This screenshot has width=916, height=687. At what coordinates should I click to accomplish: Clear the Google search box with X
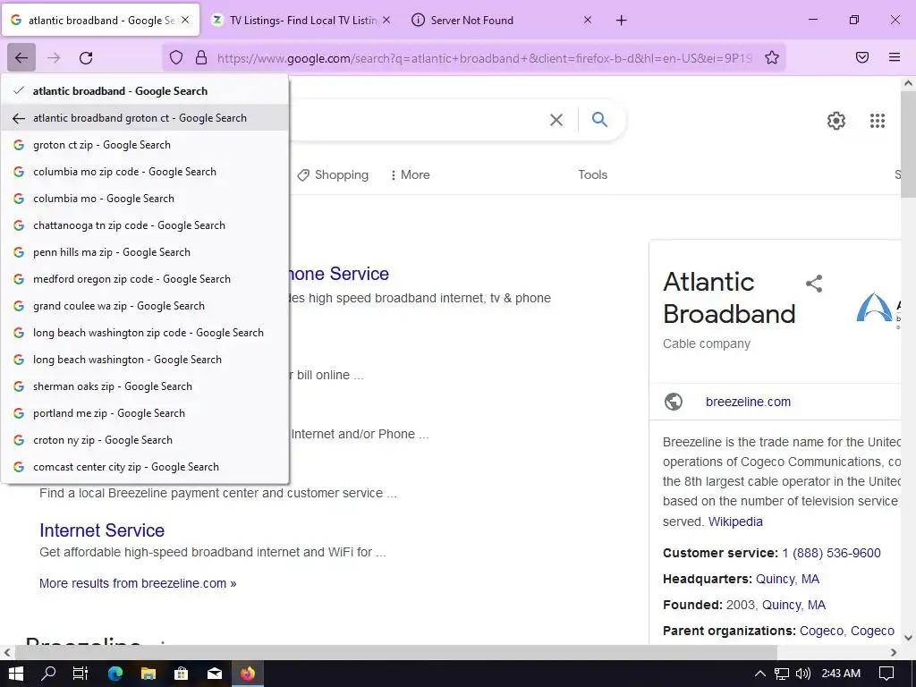click(x=556, y=120)
